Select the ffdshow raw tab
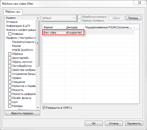Image resolution: width=147 pixels, height=130 pixels. coord(13,12)
